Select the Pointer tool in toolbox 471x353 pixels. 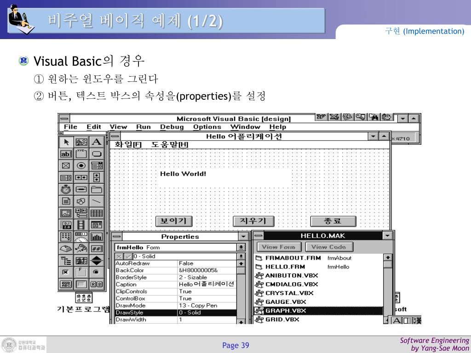click(66, 142)
